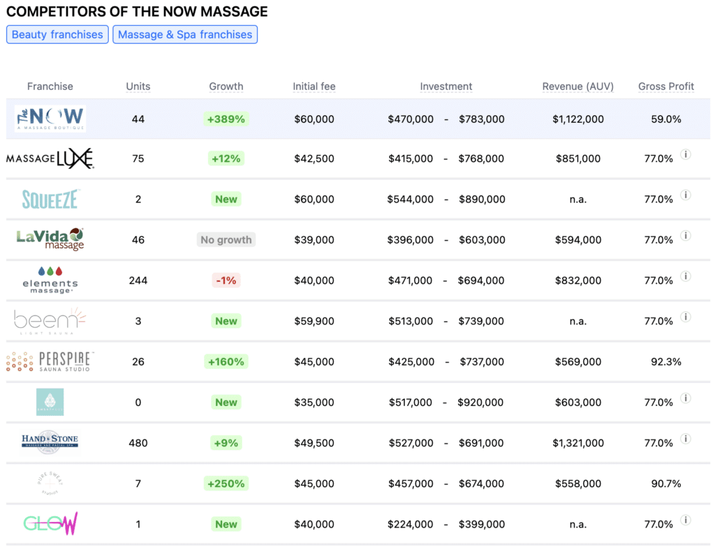This screenshot has width=715, height=554.
Task: Click the $59,900 initial fee
Action: tap(314, 321)
